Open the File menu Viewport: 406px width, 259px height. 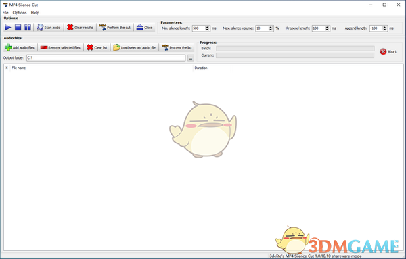point(5,12)
